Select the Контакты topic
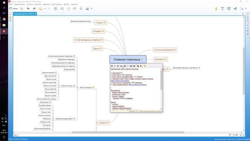Viewport: 250px width, 141px height. (161, 59)
